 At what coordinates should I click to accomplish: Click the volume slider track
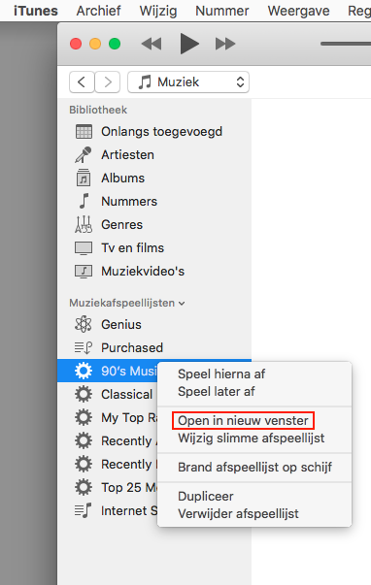(x=346, y=44)
